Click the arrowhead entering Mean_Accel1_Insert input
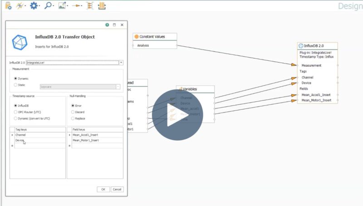363x206 pixels. pos(294,95)
